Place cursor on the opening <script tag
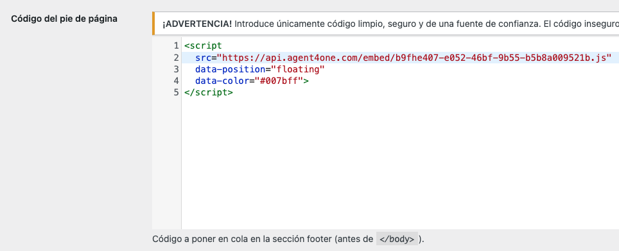The width and height of the screenshot is (619, 251). 203,45
